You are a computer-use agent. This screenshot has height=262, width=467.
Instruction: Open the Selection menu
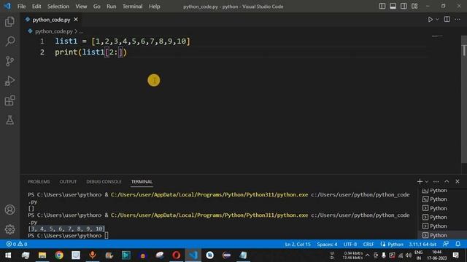pos(58,7)
